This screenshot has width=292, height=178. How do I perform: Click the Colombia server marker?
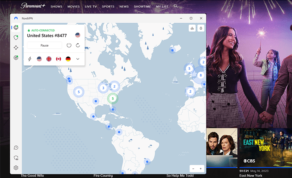[119, 132]
